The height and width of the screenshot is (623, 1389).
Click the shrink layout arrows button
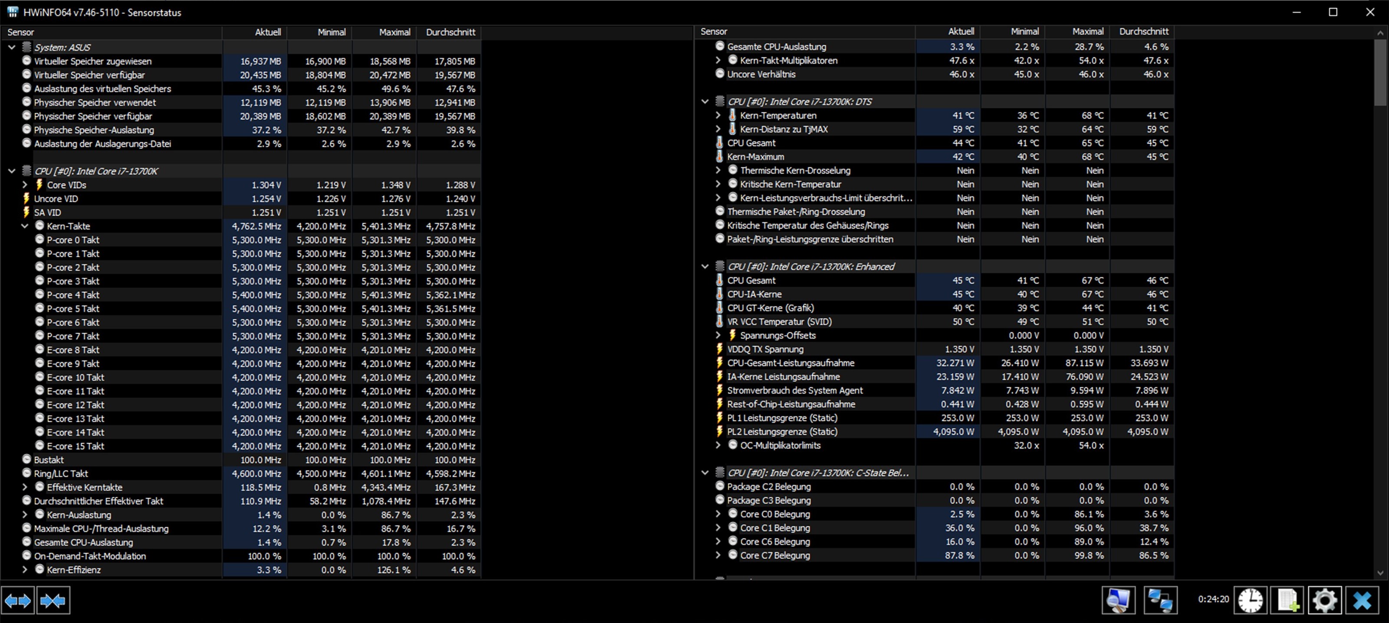pos(53,600)
